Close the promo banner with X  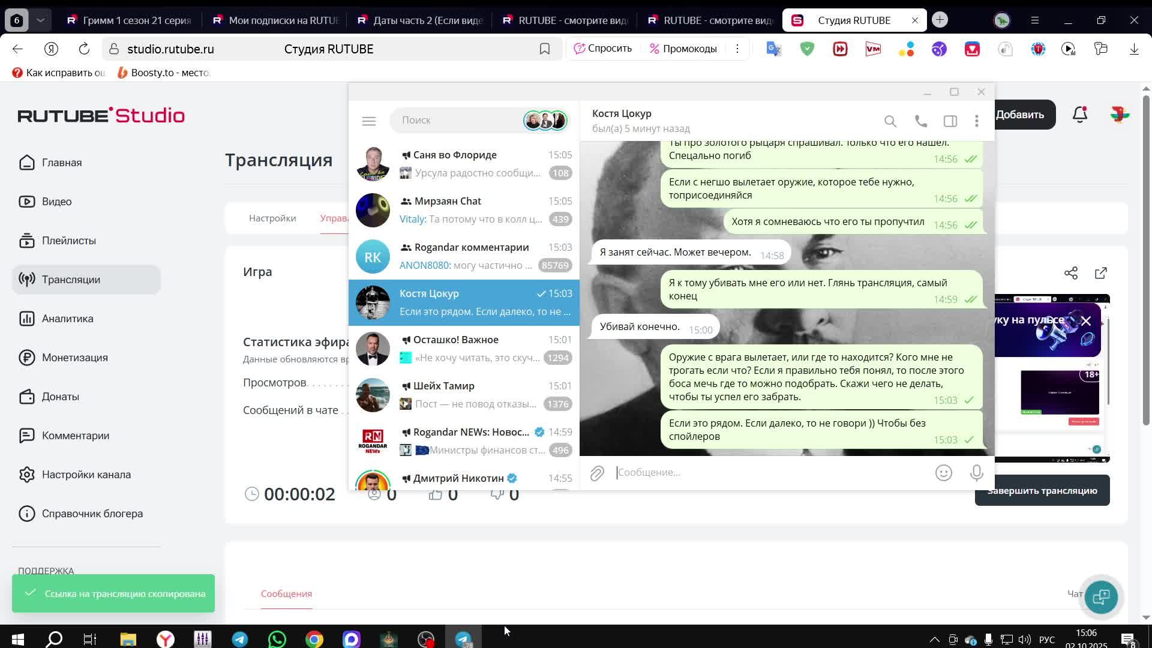pos(1085,321)
